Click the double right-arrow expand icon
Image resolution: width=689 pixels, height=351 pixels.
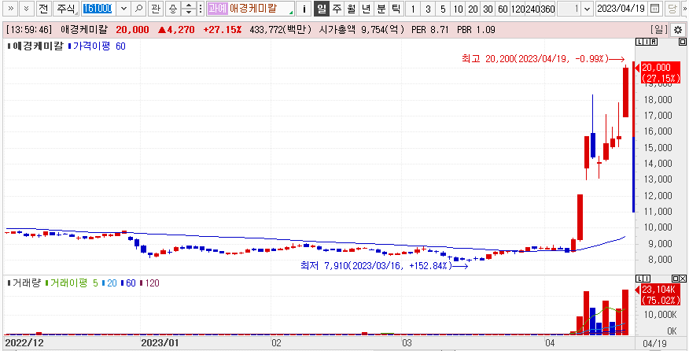(10, 9)
